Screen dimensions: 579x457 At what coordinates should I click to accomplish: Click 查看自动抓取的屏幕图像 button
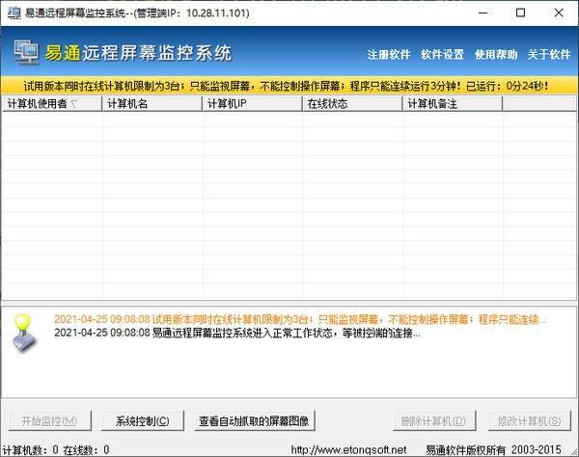pyautogui.click(x=255, y=421)
